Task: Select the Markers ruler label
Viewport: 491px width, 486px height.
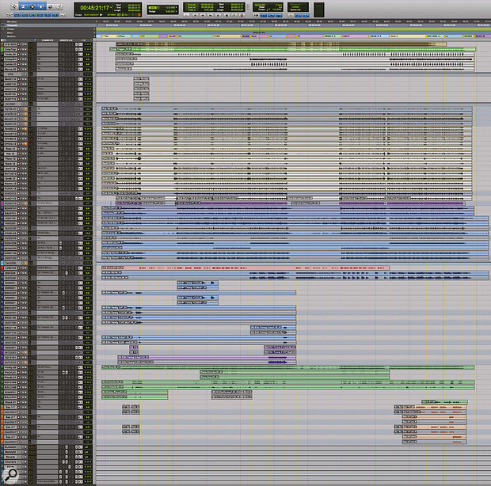Action: (11, 36)
